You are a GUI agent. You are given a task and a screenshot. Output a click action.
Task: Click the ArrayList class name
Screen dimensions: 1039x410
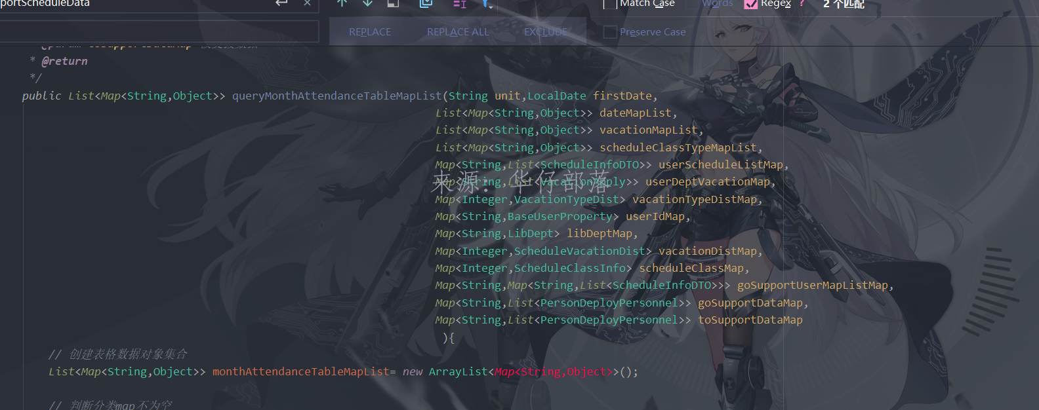458,371
